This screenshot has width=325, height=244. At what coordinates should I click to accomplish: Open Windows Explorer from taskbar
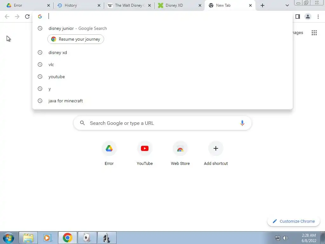tap(28, 238)
